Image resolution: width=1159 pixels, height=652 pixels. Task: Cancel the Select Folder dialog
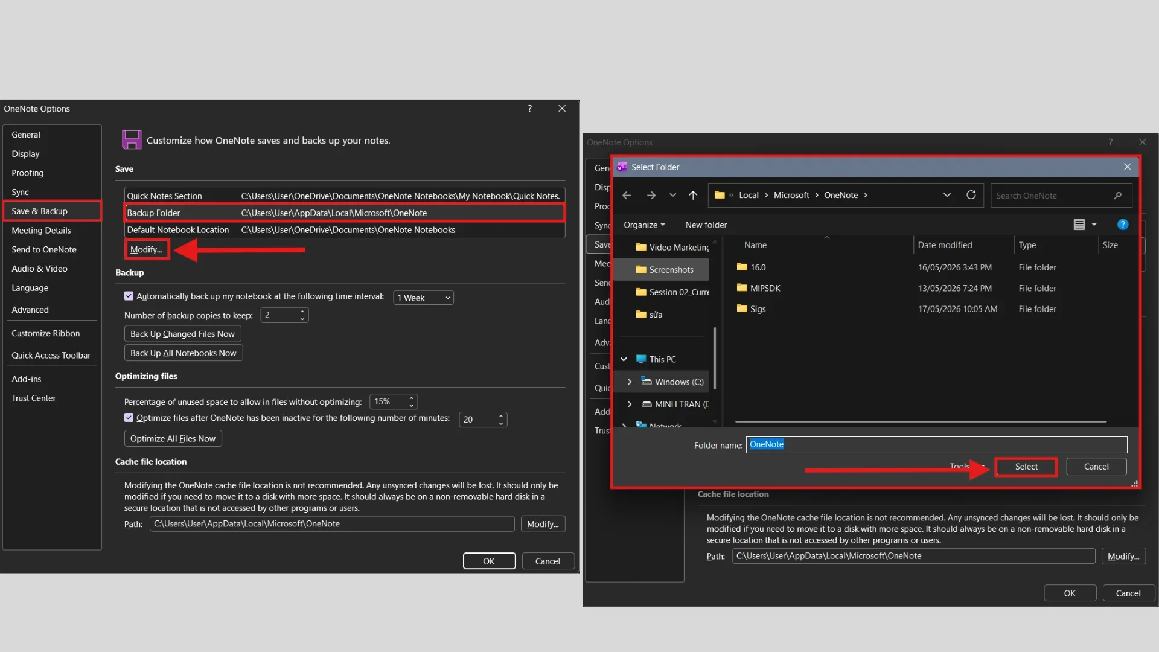[1096, 467]
